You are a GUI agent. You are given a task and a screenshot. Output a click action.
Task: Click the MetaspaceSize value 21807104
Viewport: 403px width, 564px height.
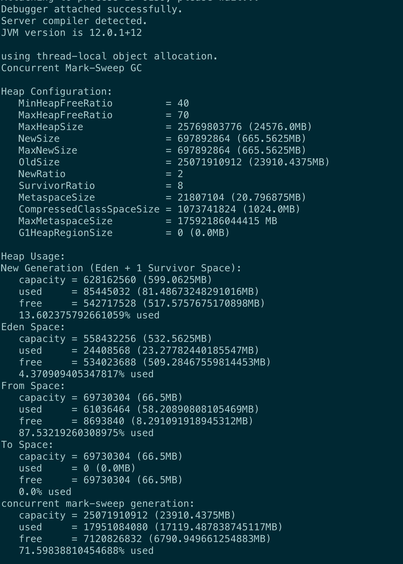(x=201, y=197)
